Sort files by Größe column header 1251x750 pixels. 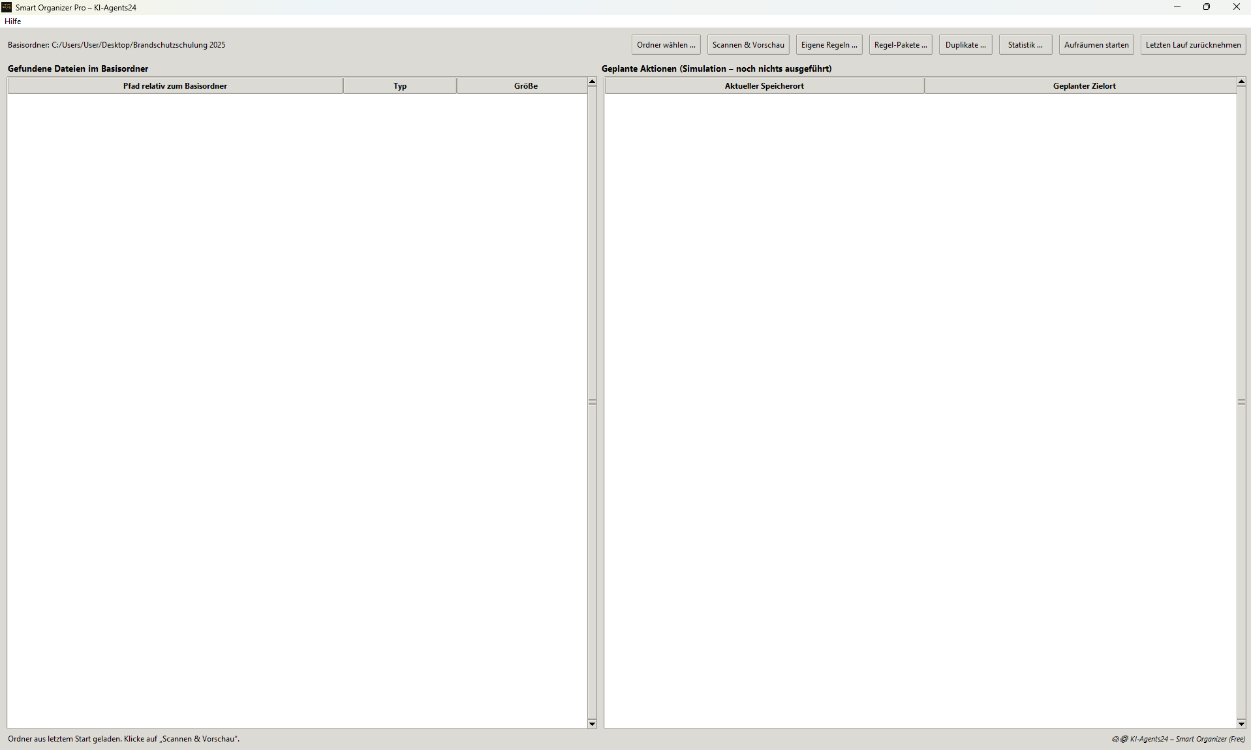(x=525, y=86)
